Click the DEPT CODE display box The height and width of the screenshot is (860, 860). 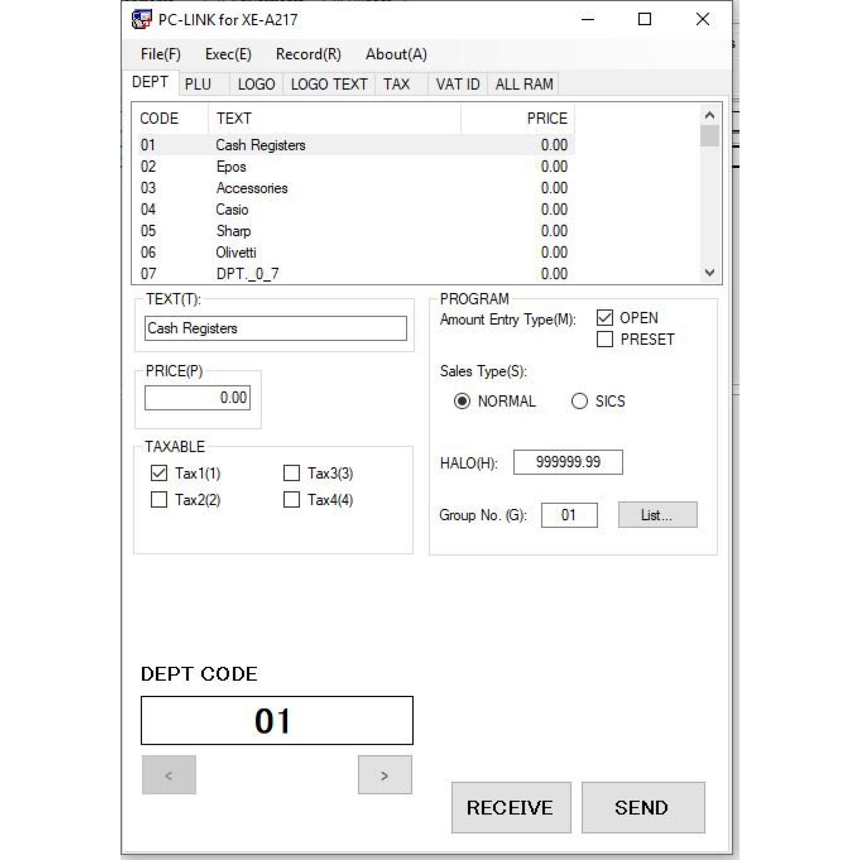277,720
